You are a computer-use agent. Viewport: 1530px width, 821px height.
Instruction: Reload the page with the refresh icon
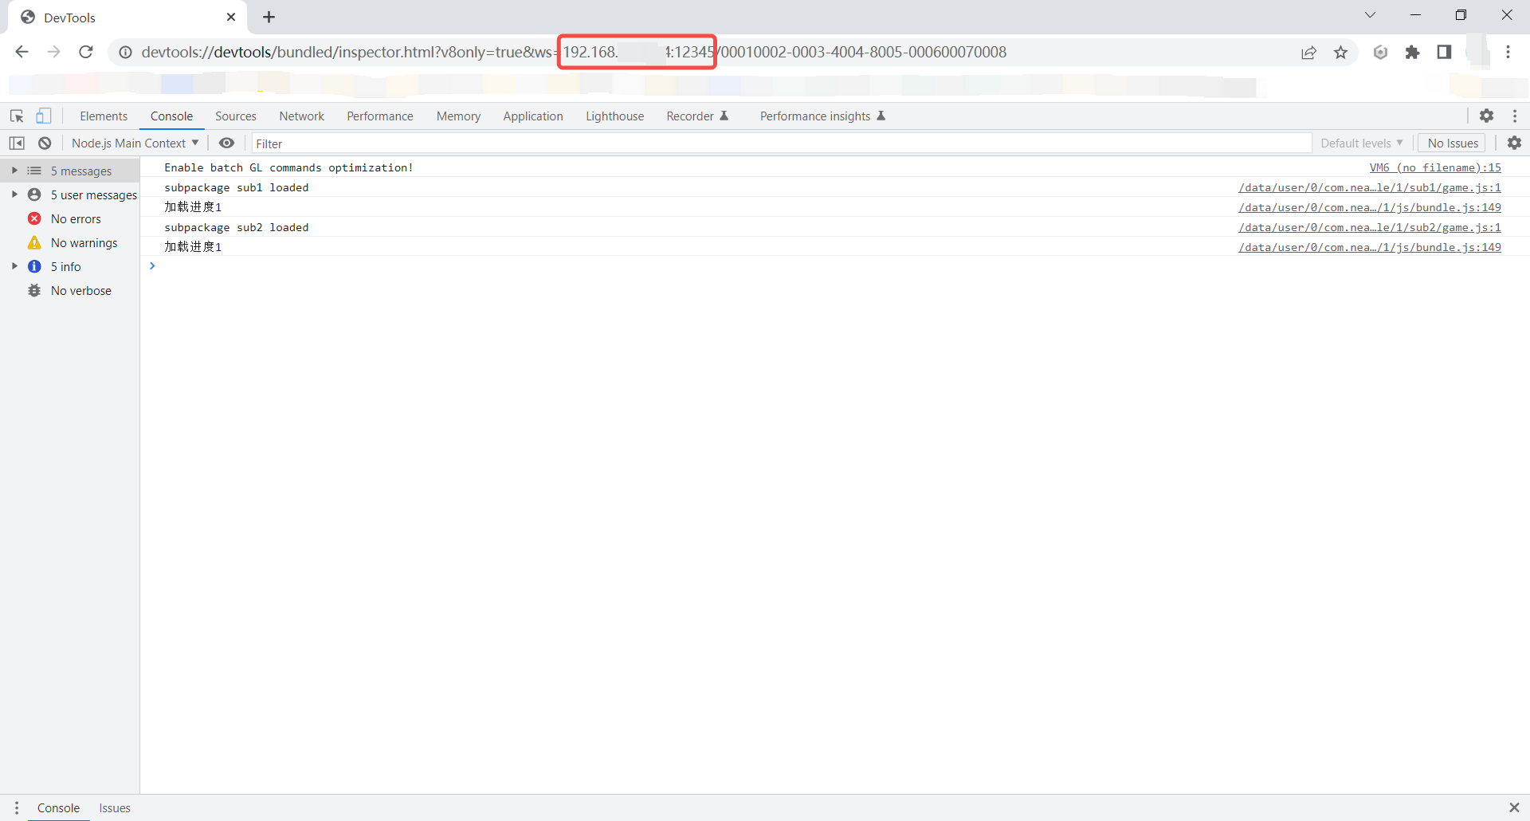tap(86, 53)
